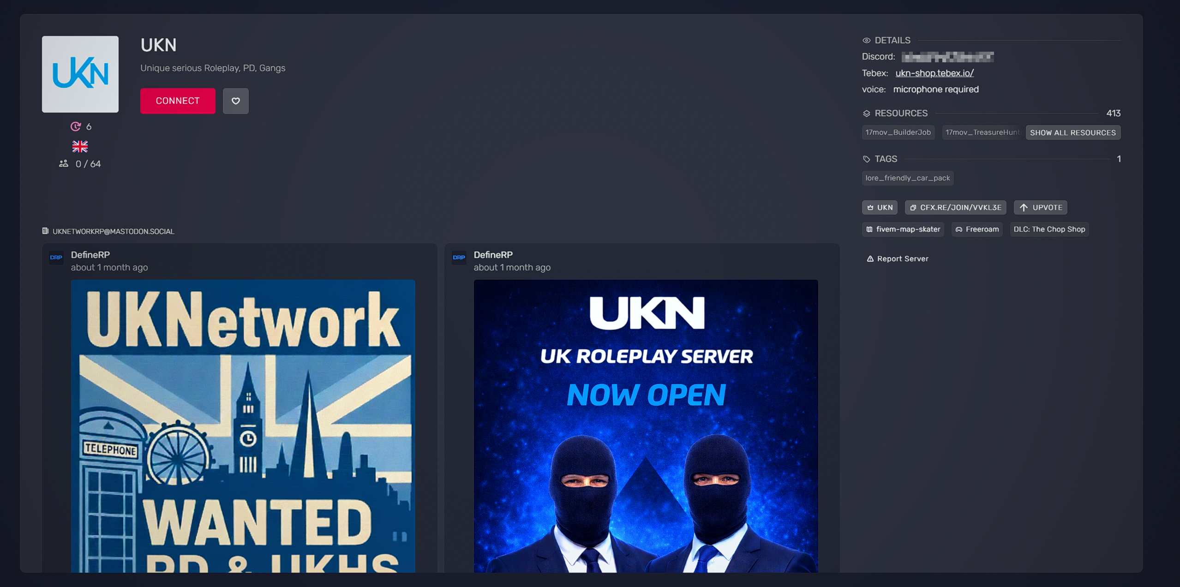1180x587 pixels.
Task: Click the DLC: The Chop Shop chip
Action: [1049, 229]
